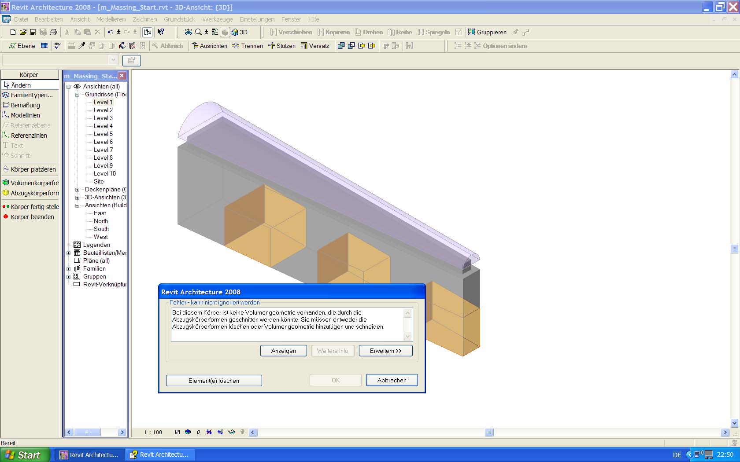The width and height of the screenshot is (740, 462).
Task: Click the vertical scrollbar thumb of drawing area
Action: pos(734,249)
